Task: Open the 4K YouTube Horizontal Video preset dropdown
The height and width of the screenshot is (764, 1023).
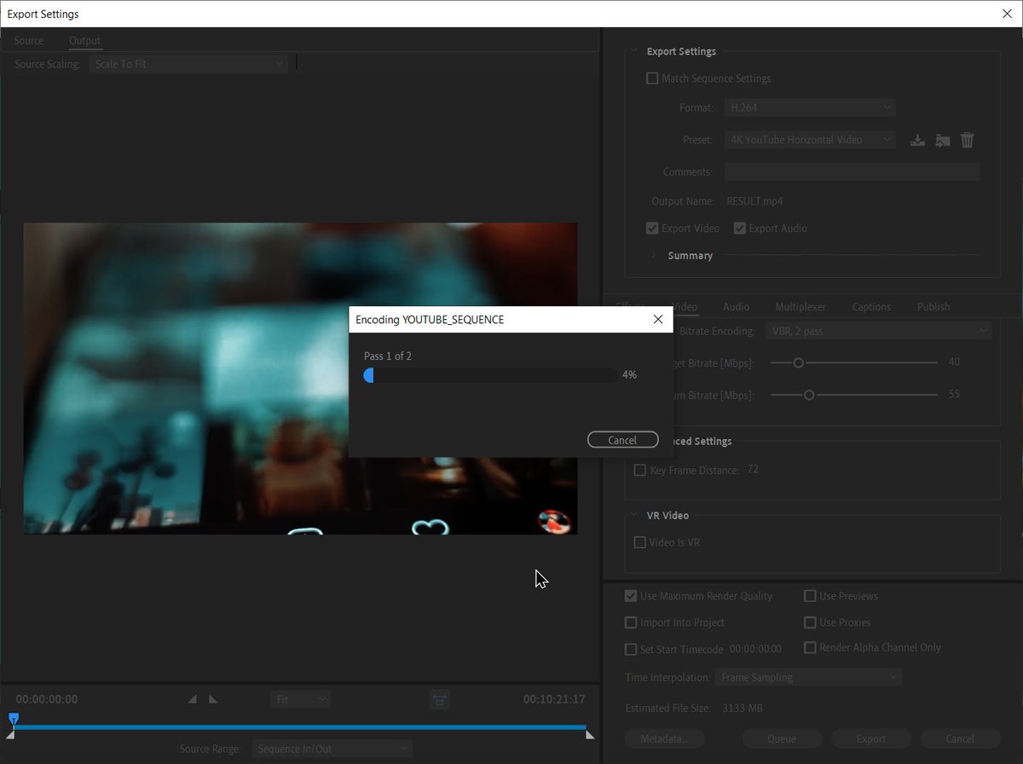Action: (x=809, y=139)
